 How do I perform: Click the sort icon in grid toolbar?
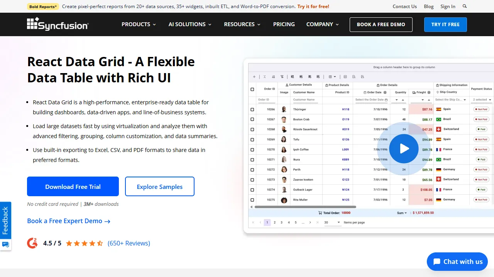click(273, 77)
